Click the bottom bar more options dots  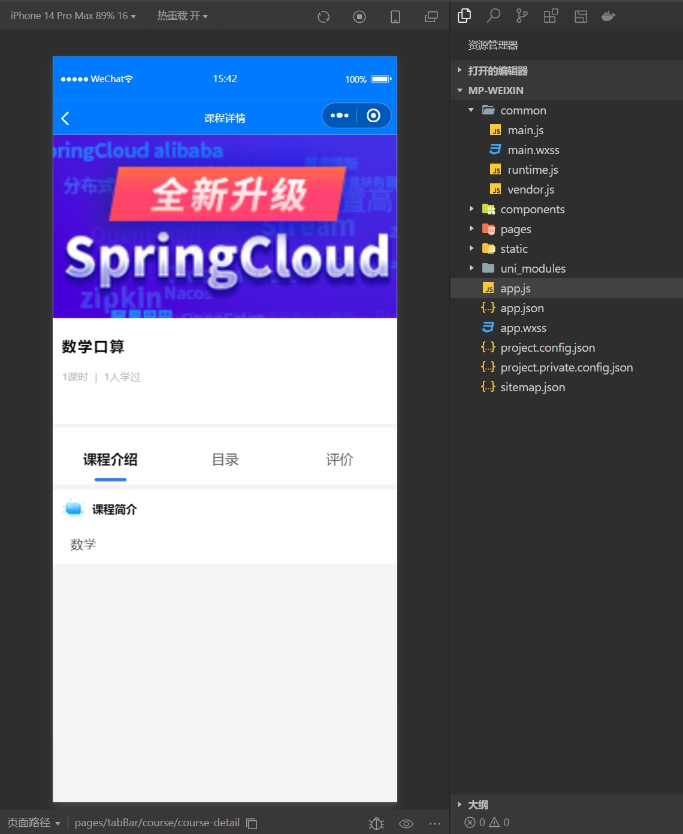[435, 823]
